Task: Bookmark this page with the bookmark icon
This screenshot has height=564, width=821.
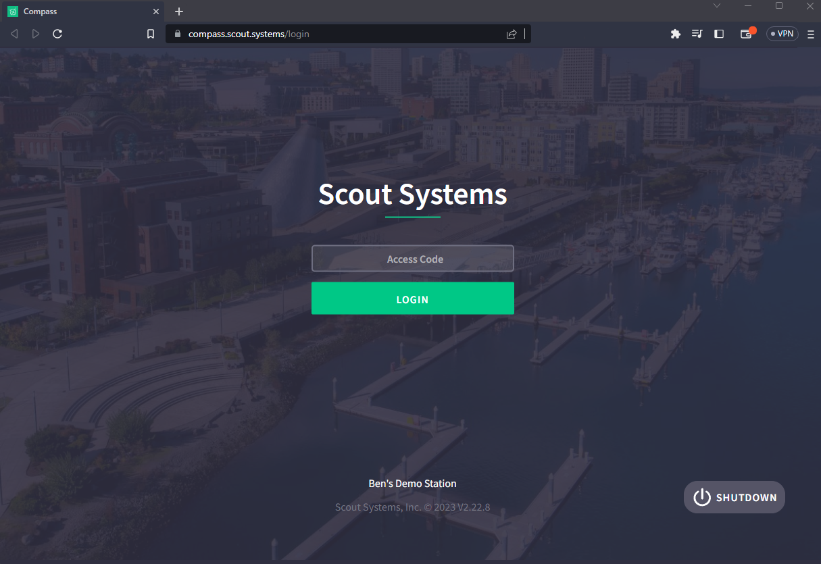Action: 151,34
